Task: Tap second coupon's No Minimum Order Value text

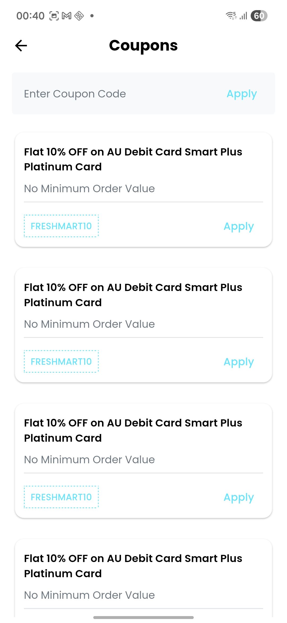Action: pos(89,324)
